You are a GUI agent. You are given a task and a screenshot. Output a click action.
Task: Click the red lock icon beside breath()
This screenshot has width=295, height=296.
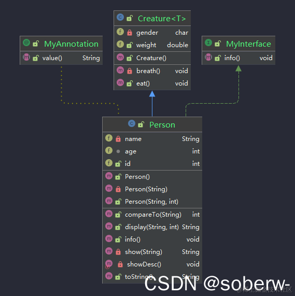coord(130,71)
